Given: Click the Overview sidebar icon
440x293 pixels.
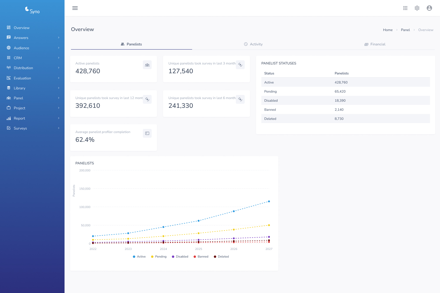Looking at the screenshot, I should click(9, 28).
